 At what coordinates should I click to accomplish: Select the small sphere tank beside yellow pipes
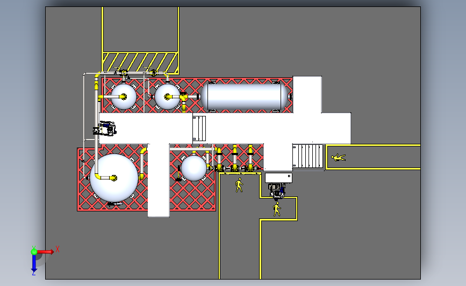[x=193, y=168]
